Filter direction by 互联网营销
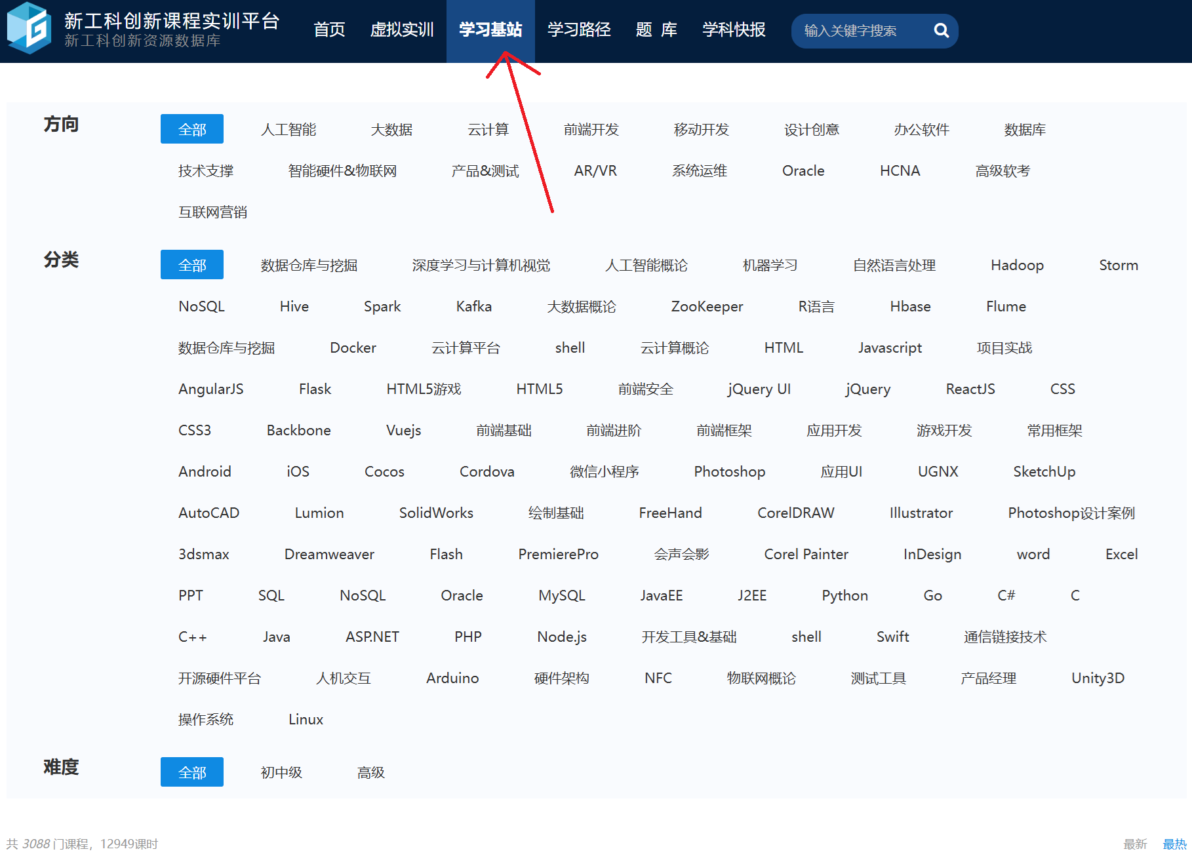 coord(212,212)
